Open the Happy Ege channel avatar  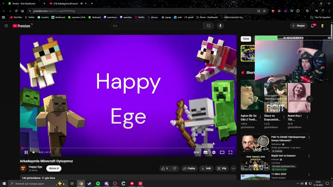(x=23, y=168)
